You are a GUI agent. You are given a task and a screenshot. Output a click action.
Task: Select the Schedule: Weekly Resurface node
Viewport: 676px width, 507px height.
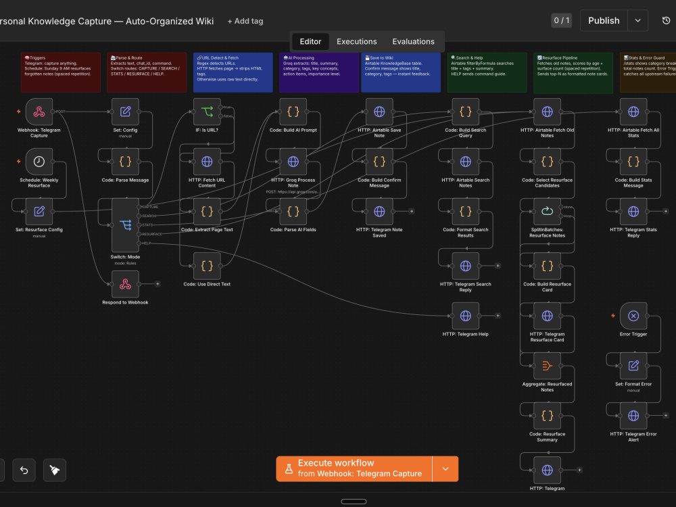point(39,162)
